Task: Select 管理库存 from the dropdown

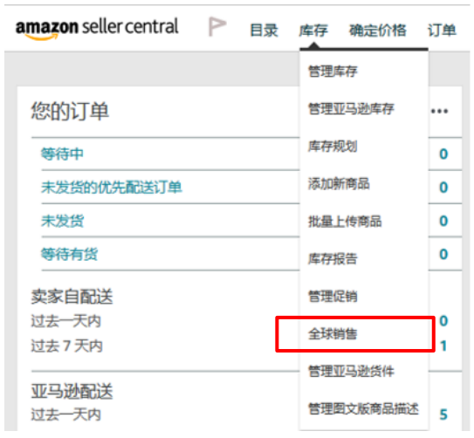Action: (333, 72)
